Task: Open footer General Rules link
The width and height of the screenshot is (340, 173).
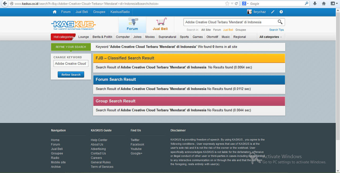Action: tap(101, 162)
